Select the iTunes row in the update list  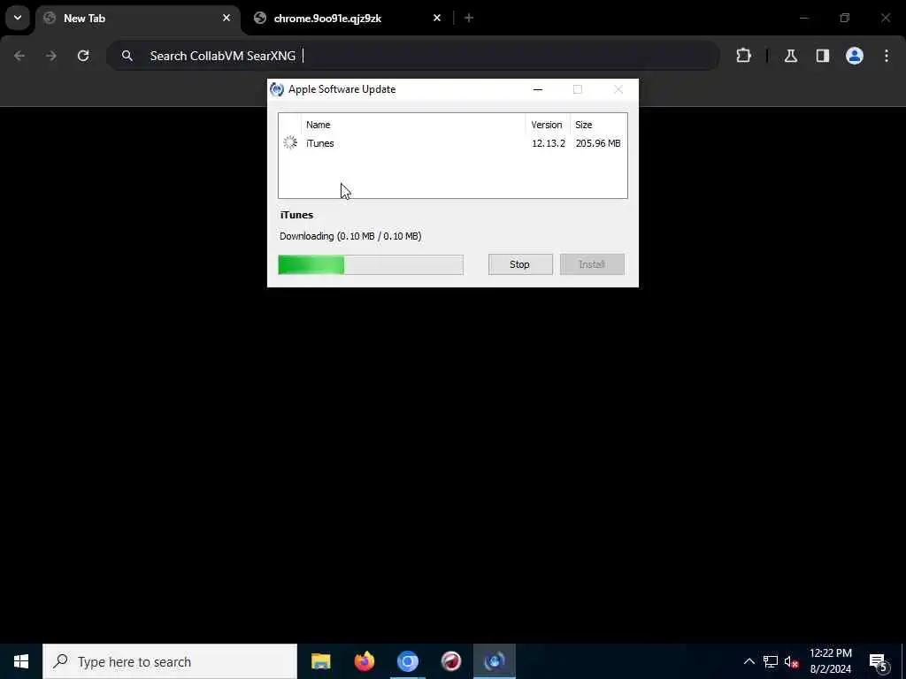(x=452, y=143)
